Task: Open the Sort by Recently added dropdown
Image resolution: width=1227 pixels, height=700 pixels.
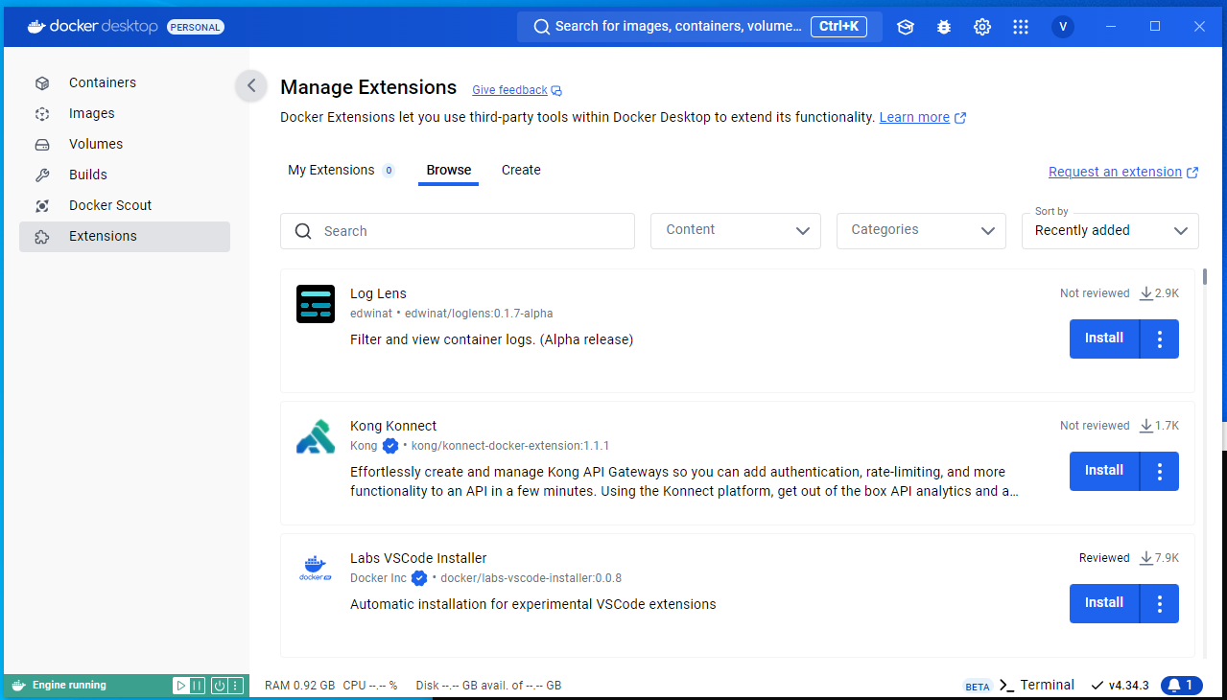Action: coord(1110,231)
